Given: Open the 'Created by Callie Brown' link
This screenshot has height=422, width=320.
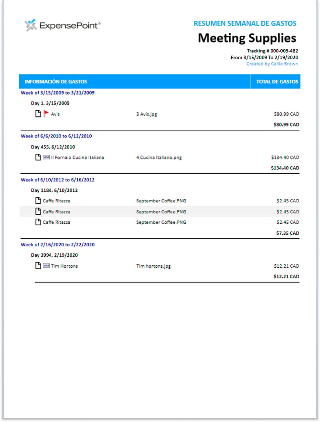Looking at the screenshot, I should click(272, 64).
